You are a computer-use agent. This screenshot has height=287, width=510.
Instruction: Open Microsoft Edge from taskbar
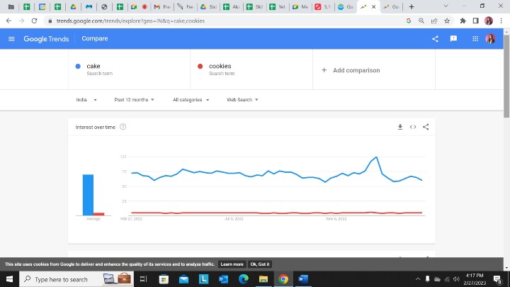pyautogui.click(x=243, y=279)
